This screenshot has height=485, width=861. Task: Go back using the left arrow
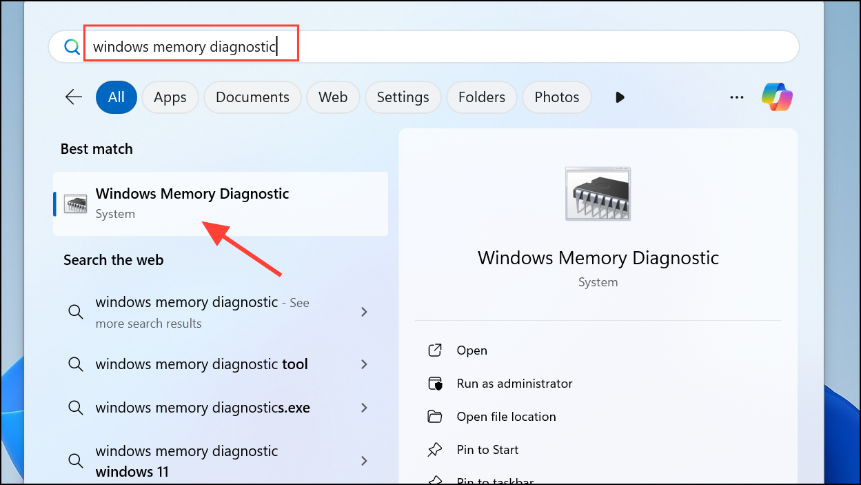pyautogui.click(x=74, y=97)
